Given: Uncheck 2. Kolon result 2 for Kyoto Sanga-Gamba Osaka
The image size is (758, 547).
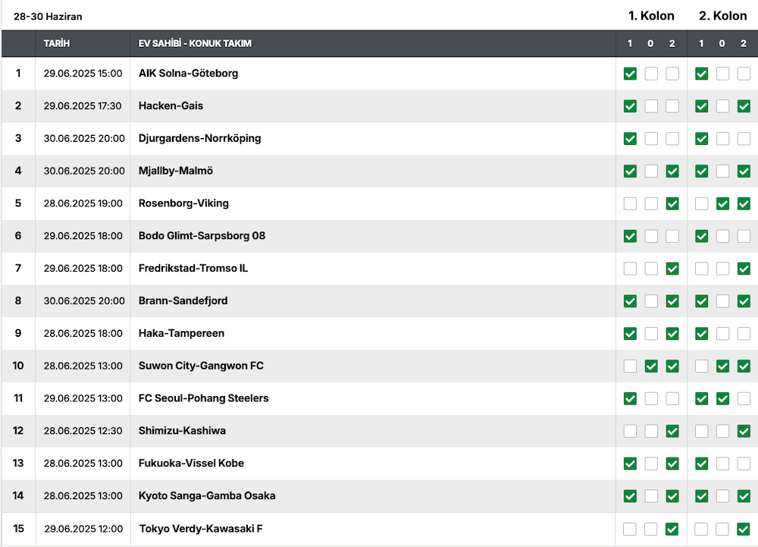Looking at the screenshot, I should pos(744,495).
